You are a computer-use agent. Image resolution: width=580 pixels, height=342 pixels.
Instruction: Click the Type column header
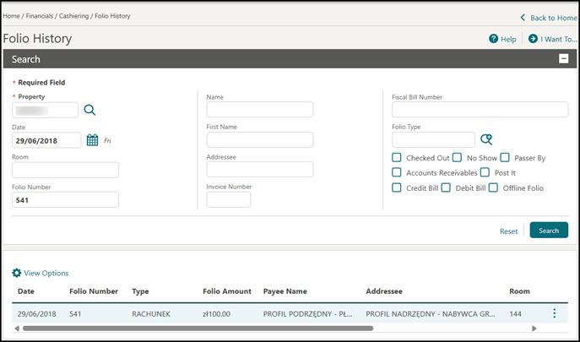140,291
